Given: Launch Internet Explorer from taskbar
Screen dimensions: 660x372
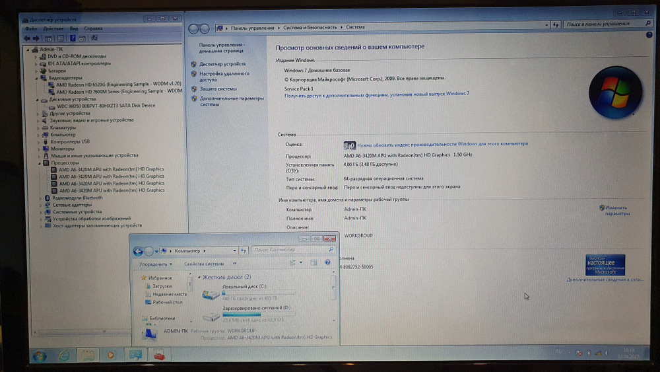Looking at the screenshot, I should point(64,356).
